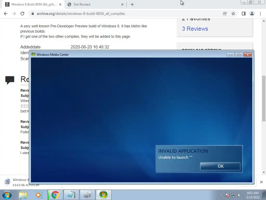Maximize the Windows Media Center window

point(239,55)
